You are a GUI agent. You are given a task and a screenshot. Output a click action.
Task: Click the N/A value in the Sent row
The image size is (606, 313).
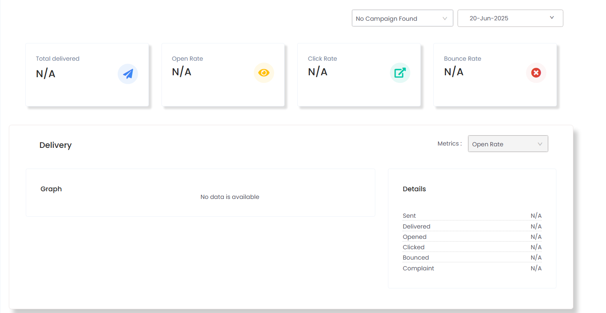click(536, 216)
